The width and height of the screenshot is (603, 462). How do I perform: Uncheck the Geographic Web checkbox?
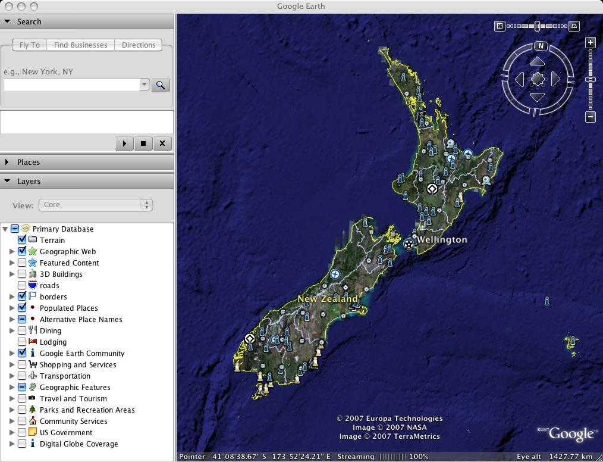(22, 251)
